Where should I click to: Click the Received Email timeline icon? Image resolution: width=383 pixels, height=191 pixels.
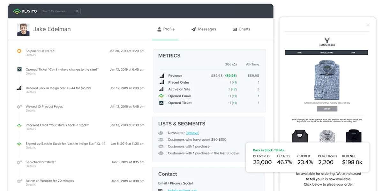pos(19,125)
